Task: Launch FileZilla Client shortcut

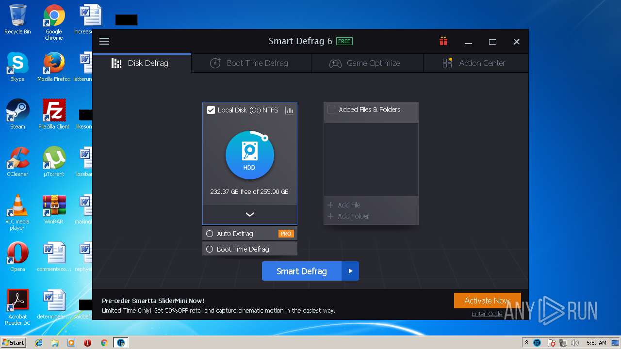Action: 54,115
